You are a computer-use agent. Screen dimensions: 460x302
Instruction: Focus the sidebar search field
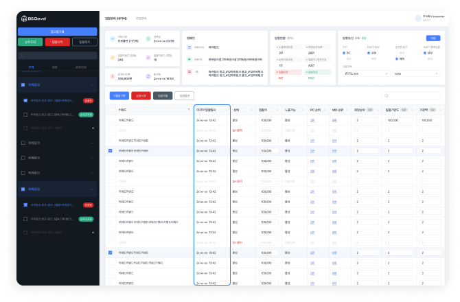(x=58, y=56)
